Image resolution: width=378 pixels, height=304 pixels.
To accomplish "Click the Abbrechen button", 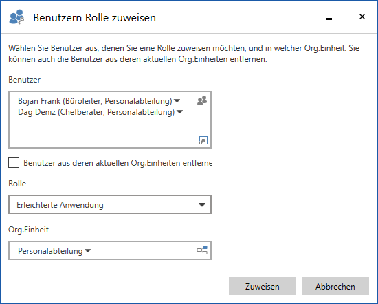I will pos(335,286).
